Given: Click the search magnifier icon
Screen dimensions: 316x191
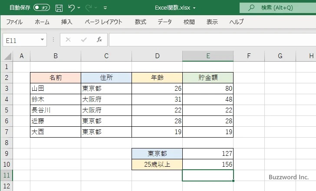Looking at the screenshot, I should [251, 8].
